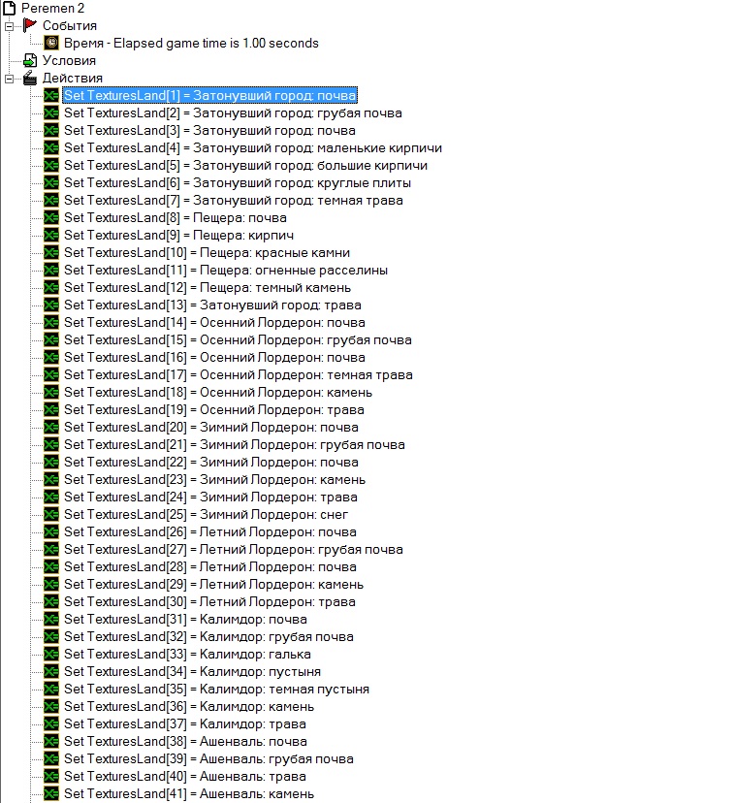Click the variable icon of TexturesLand[37] action

[51, 723]
